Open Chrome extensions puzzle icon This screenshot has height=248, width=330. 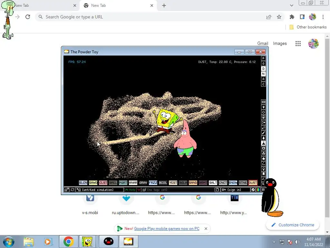tap(292, 17)
